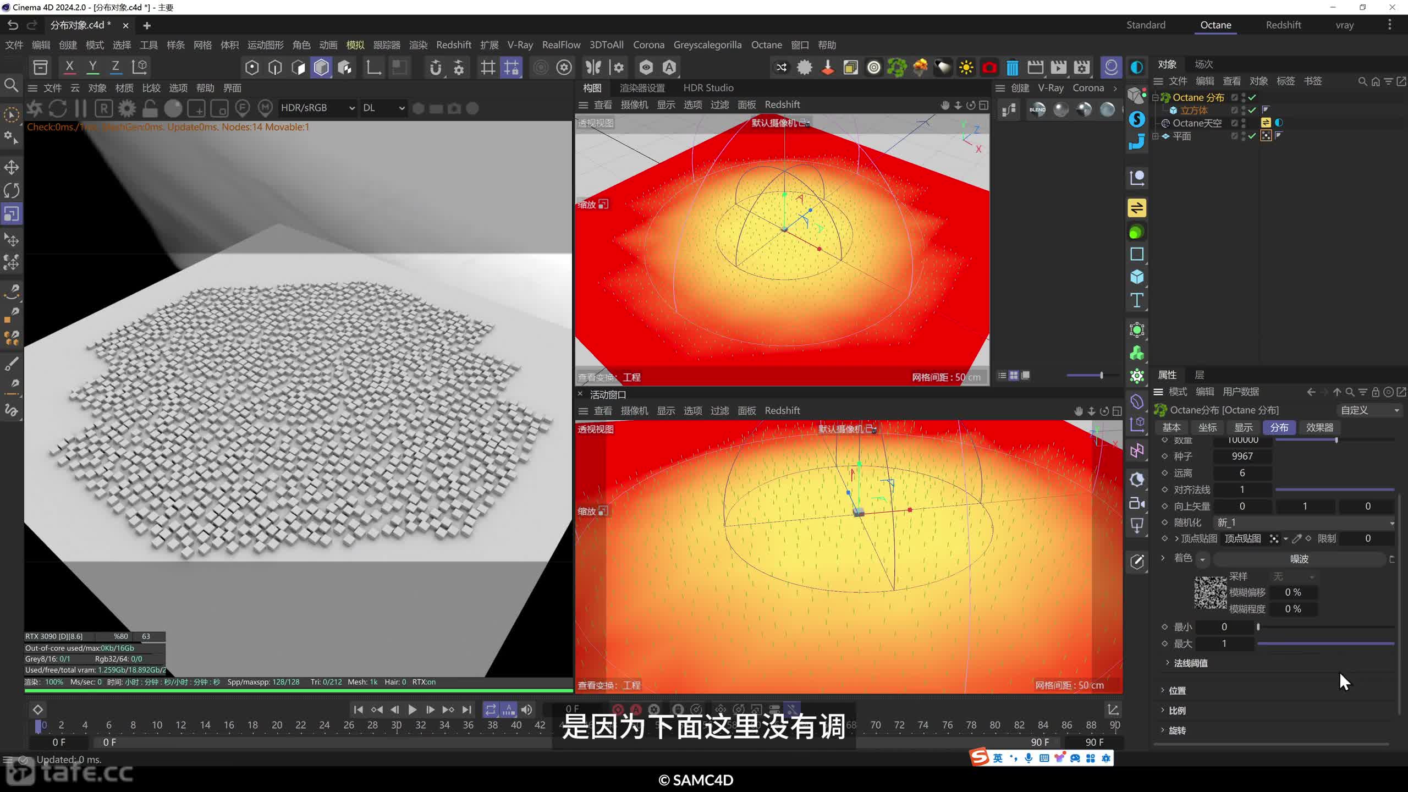Open the 自定义 dropdown in attributes header
The width and height of the screenshot is (1408, 792).
1369,410
